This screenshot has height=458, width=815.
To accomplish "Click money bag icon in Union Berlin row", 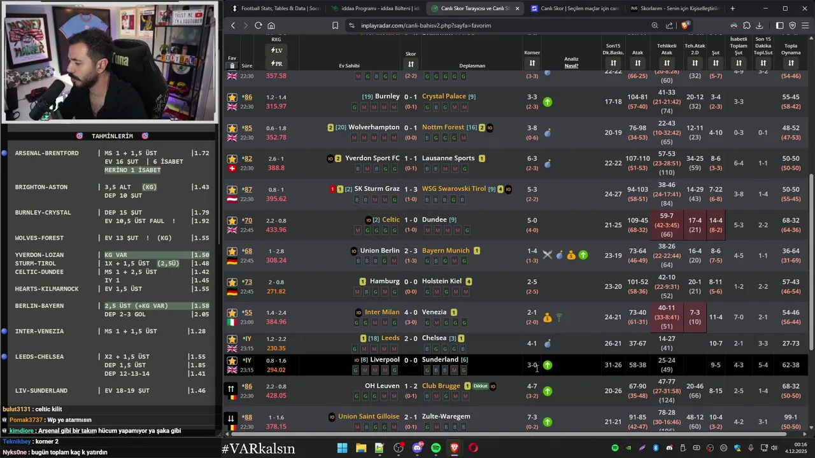I will point(571,255).
